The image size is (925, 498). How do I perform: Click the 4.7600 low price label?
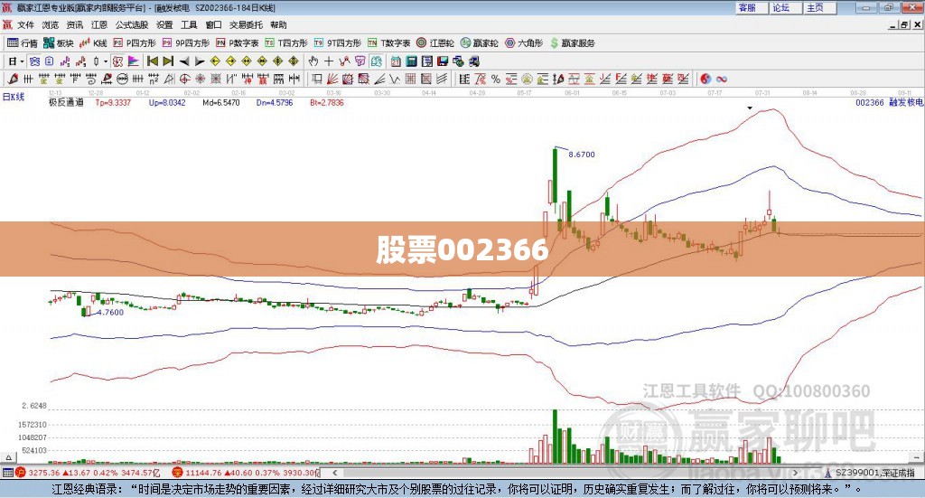(x=110, y=313)
